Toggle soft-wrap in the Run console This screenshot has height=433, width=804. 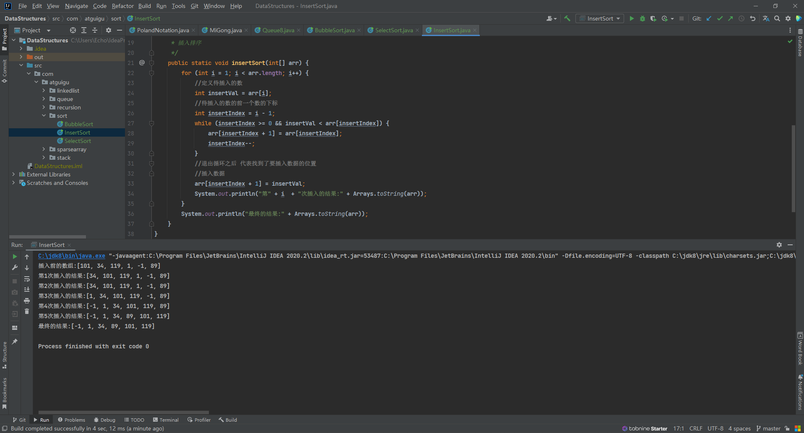click(27, 279)
